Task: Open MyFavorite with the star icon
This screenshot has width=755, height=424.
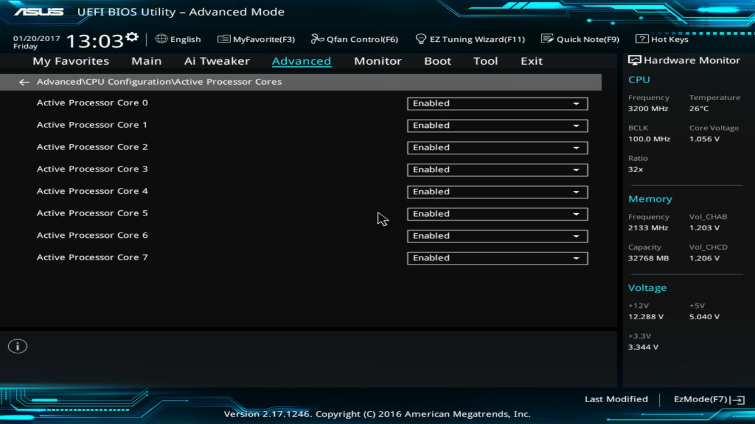Action: (x=224, y=38)
